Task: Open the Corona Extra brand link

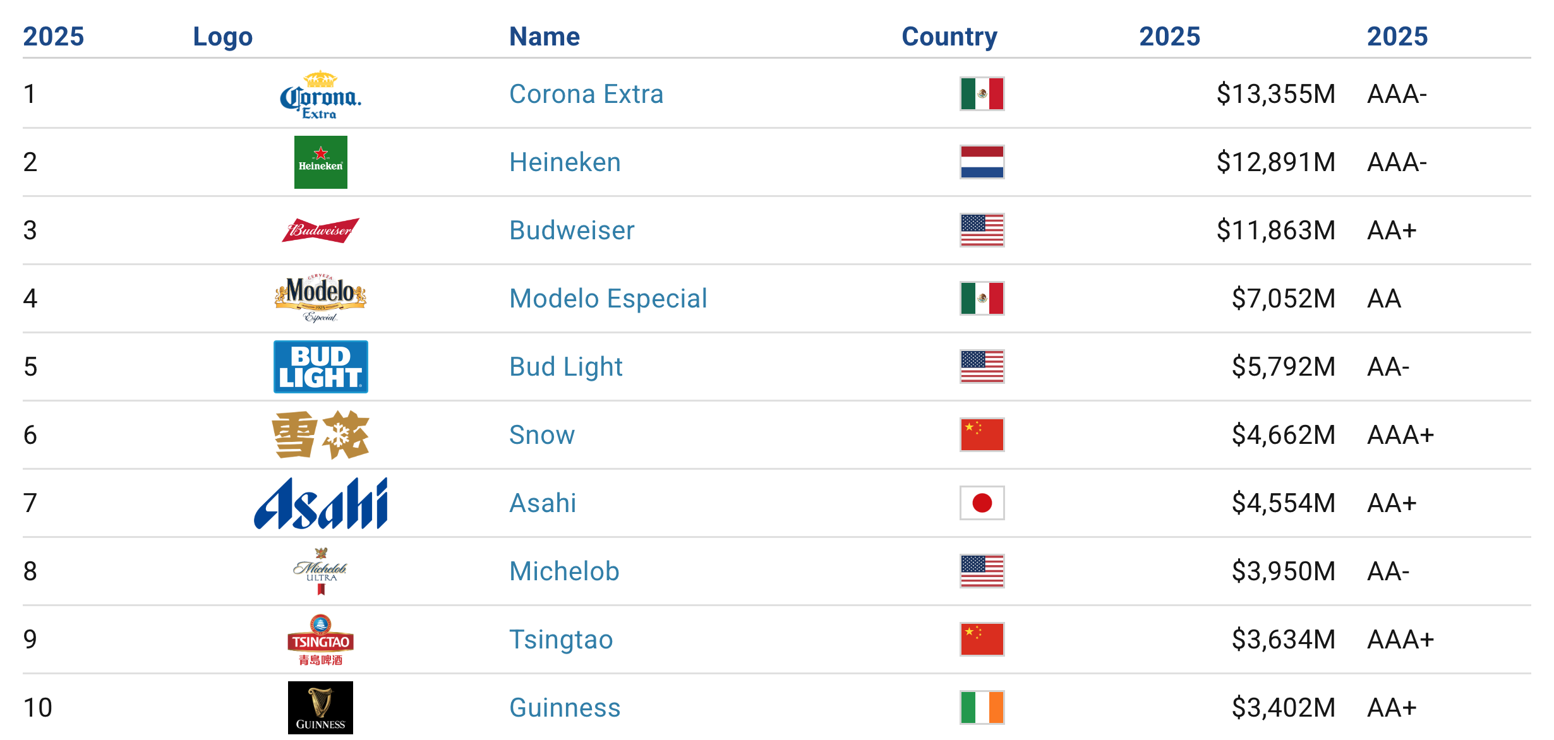Action: [586, 94]
